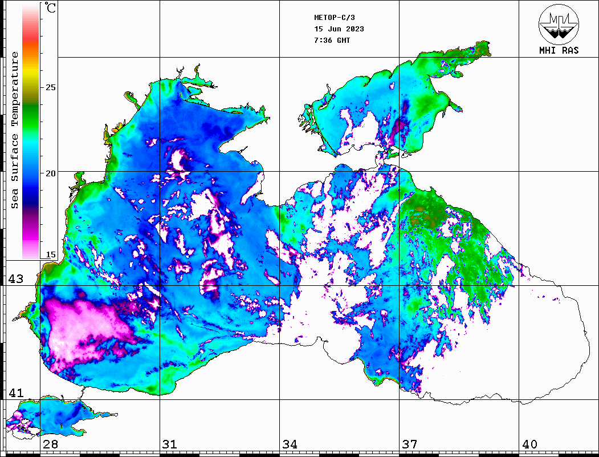Click the '20' value on temperature scale

click(50, 173)
